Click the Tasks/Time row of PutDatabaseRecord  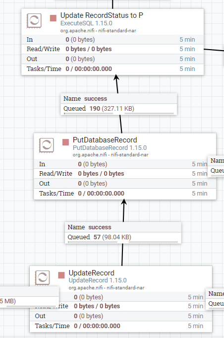(125, 194)
